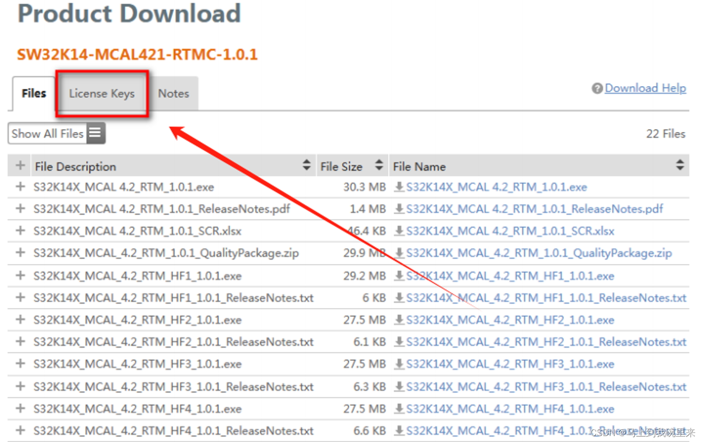The image size is (703, 442).
Task: Expand row RTM_HF4_1.0.1_ReleaseNotes.txt
Action: [x=20, y=431]
